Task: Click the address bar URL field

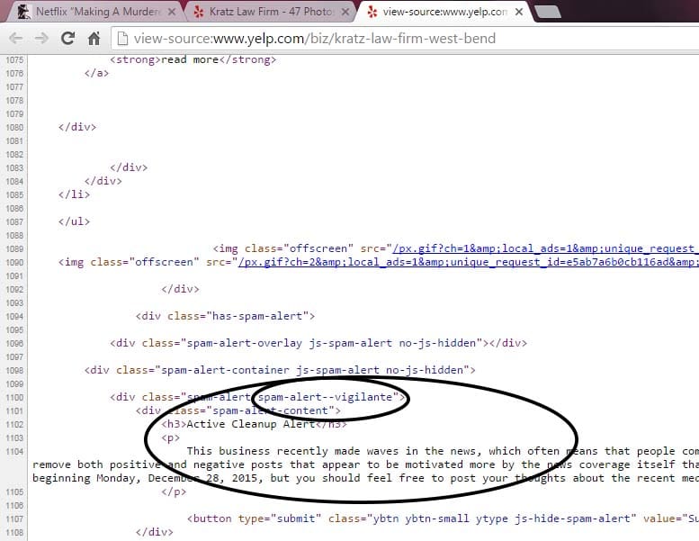Action: [405, 39]
